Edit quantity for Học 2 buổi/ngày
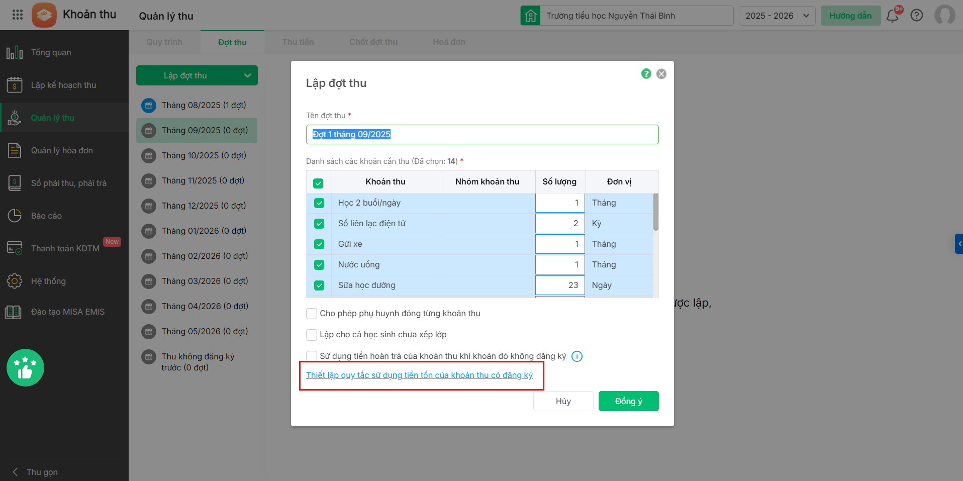 (560, 203)
